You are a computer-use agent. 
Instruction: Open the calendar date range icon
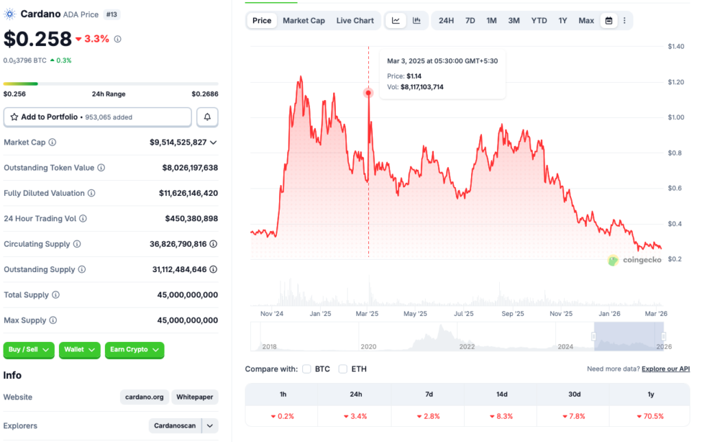point(609,21)
